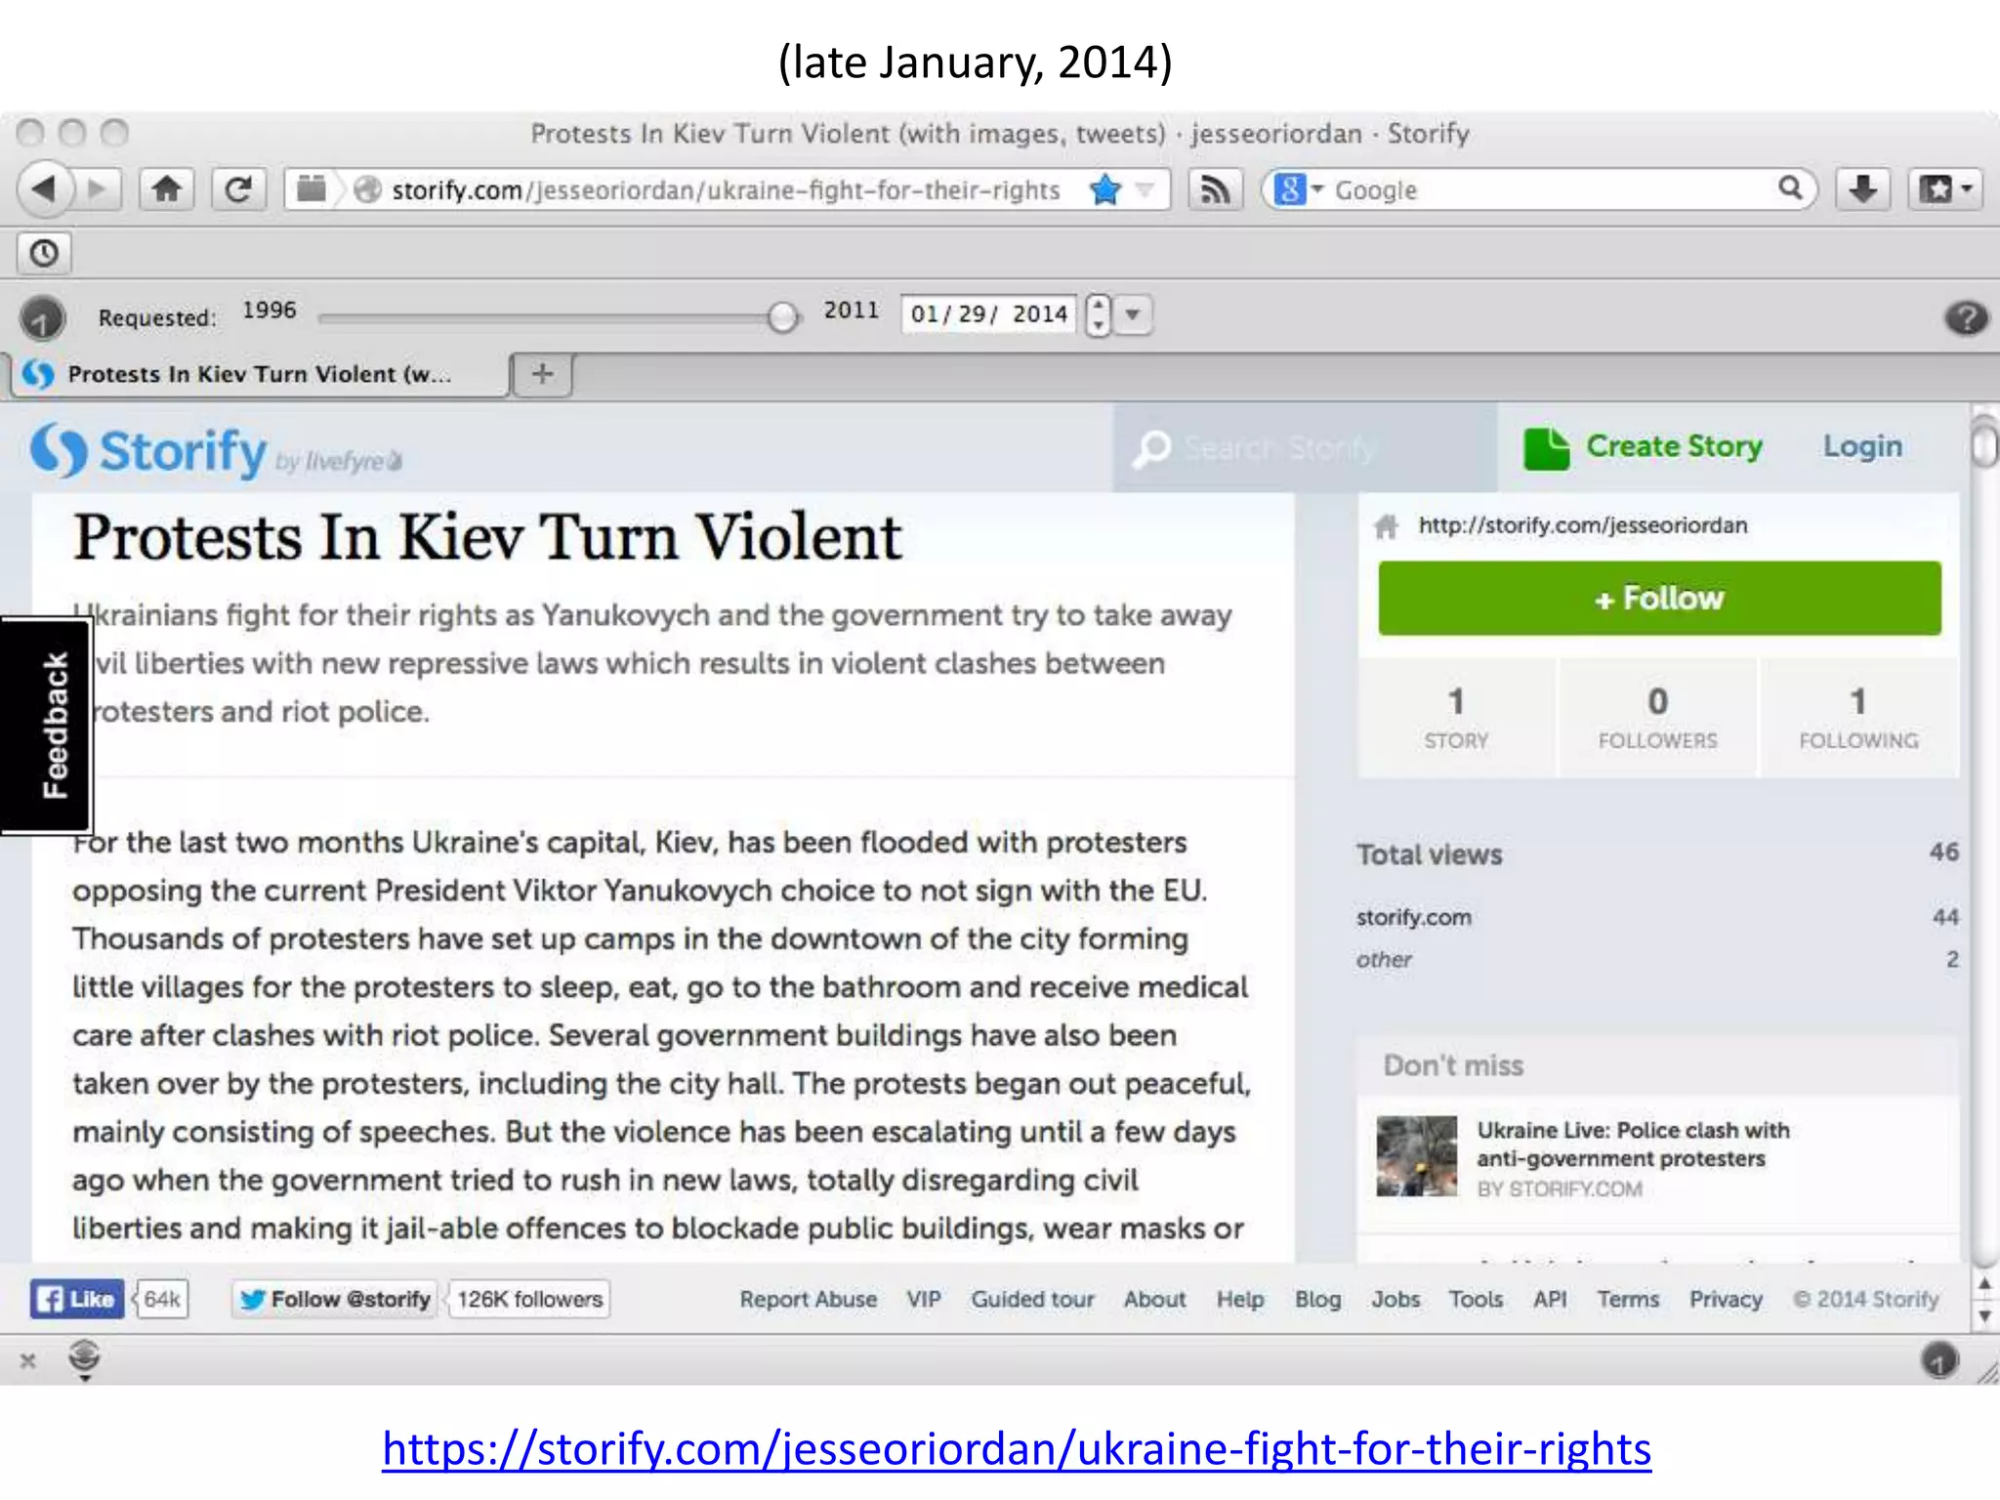Viewport: 2000px width, 1500px height.
Task: Click the Search Storify field
Action: 1305,448
